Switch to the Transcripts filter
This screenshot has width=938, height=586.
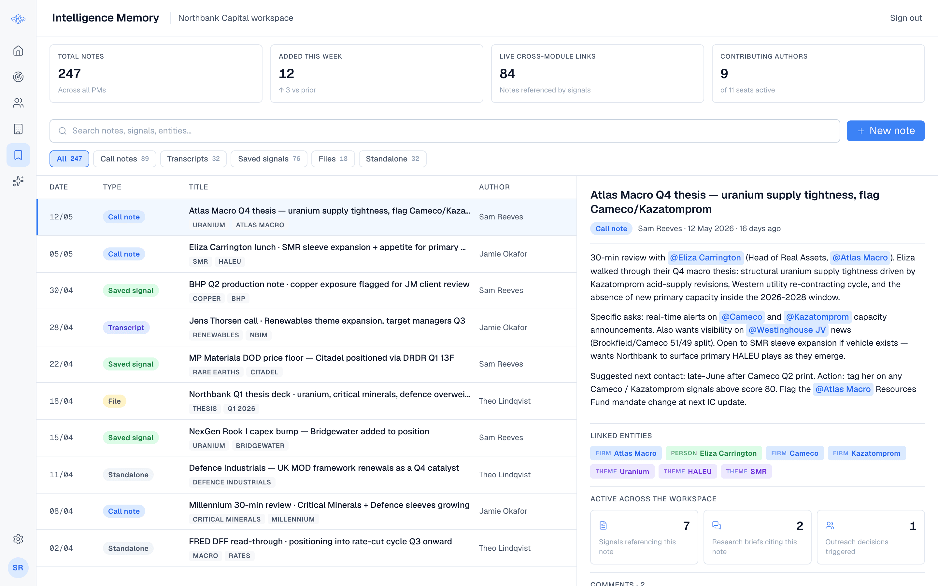[193, 159]
